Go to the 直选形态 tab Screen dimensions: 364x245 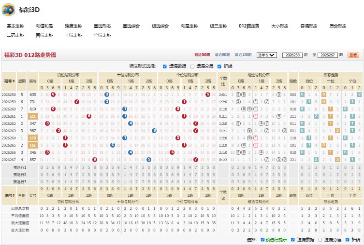[102, 26]
